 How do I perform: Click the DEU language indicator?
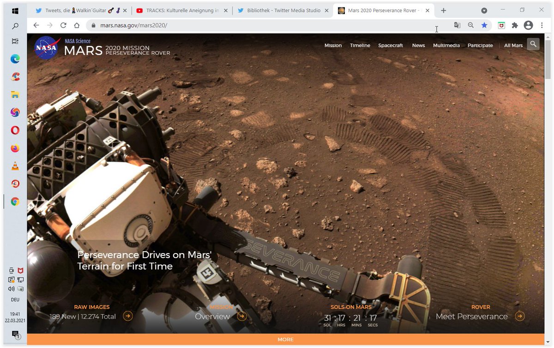(x=15, y=300)
